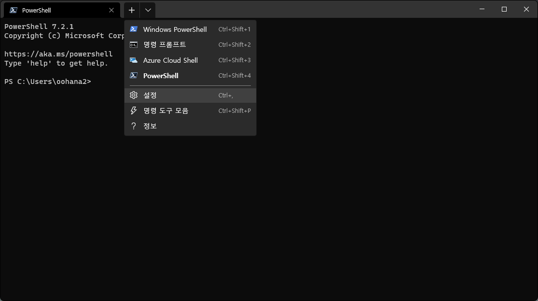The image size is (538, 301).
Task: Select the PowerShell tab
Action: (62, 10)
